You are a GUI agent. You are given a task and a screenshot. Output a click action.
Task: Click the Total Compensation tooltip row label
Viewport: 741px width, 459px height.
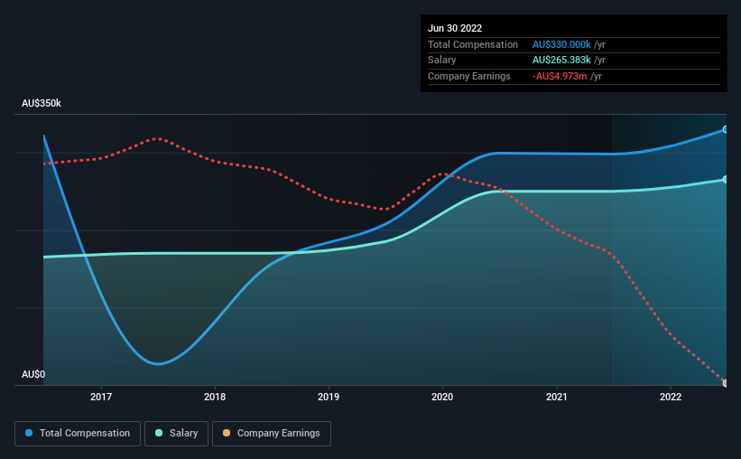click(473, 44)
